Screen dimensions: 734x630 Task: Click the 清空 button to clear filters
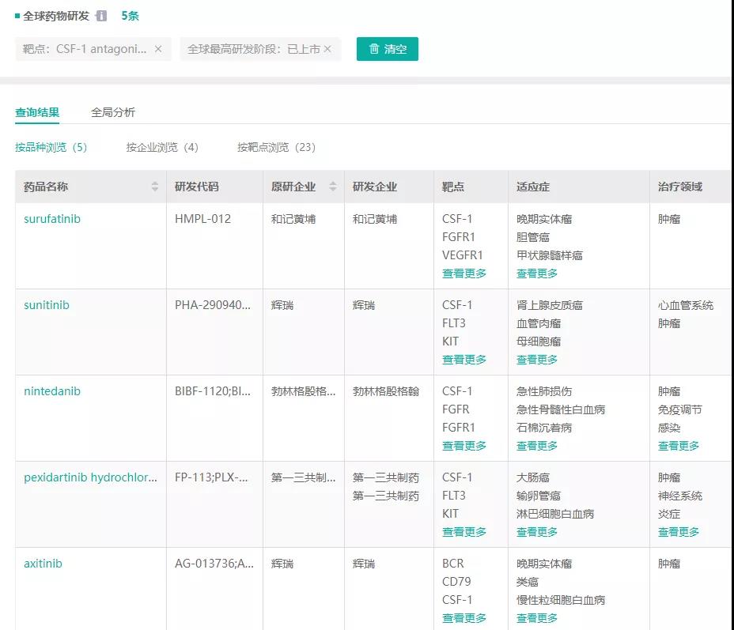(387, 49)
